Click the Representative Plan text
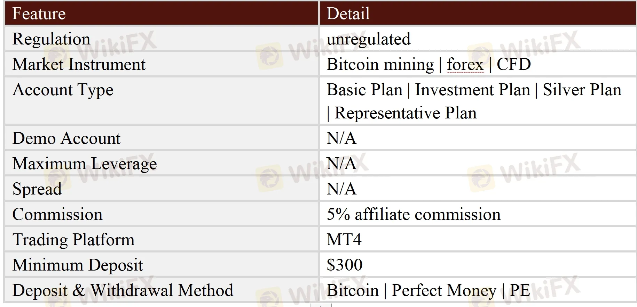 click(x=406, y=113)
